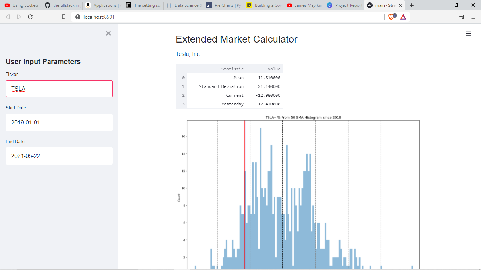Bookmark this page icon
Screen dimensions: 481x270
[64, 17]
